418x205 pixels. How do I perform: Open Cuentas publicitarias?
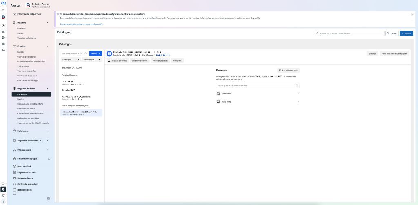pos(27,57)
